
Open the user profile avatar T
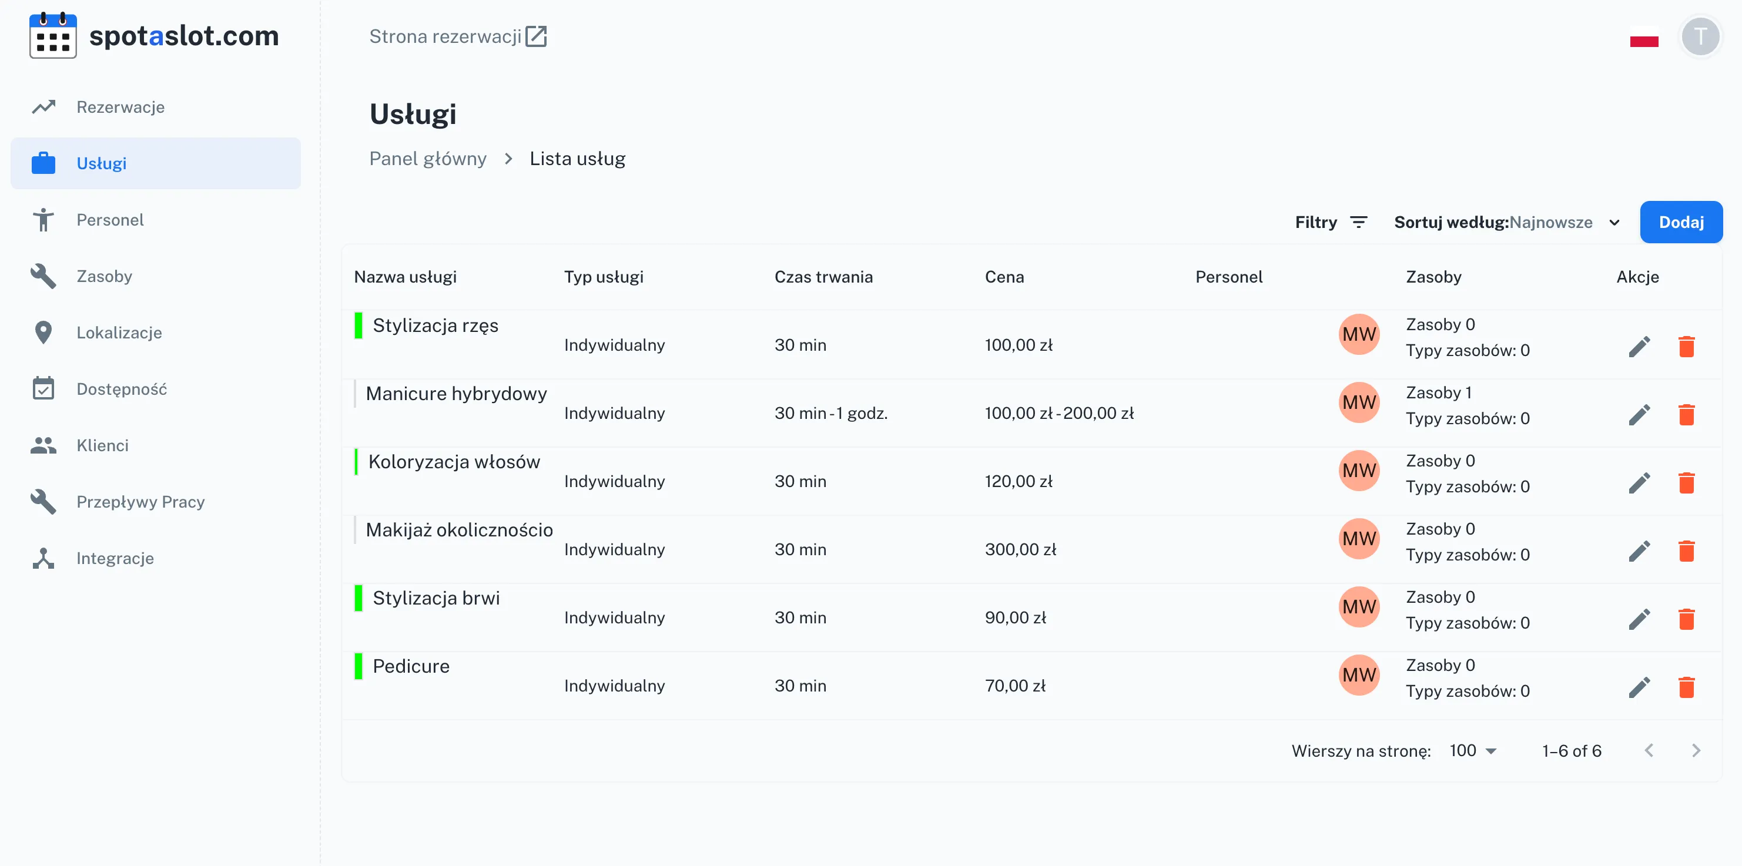point(1700,36)
